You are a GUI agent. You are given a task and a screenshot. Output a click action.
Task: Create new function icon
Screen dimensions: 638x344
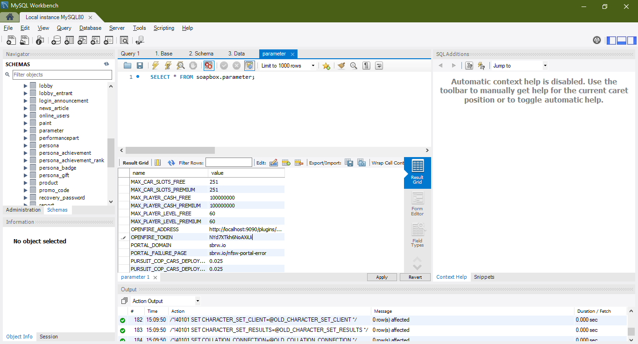pyautogui.click(x=108, y=41)
